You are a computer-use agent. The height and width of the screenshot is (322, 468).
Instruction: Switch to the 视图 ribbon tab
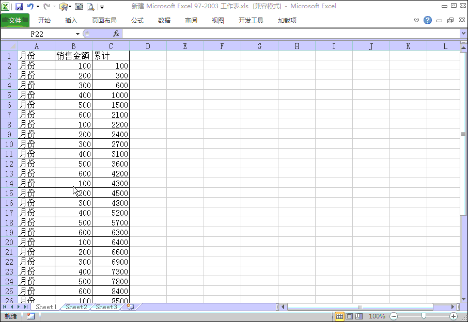218,20
